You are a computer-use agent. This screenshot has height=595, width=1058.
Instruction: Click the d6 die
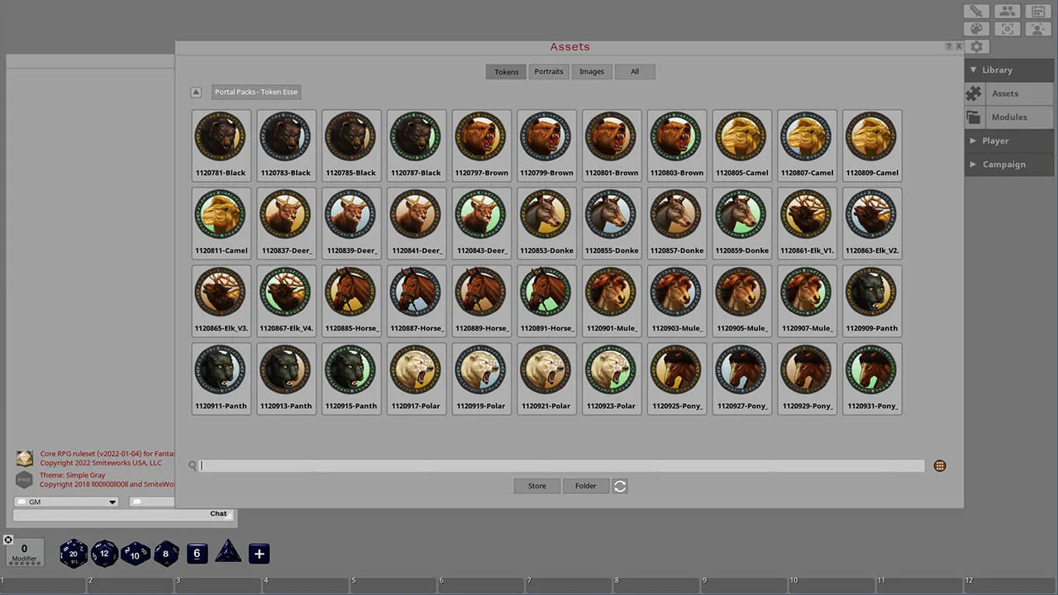pos(197,554)
